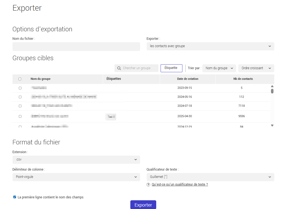Click the 'Étiquette' filter button

(x=171, y=68)
